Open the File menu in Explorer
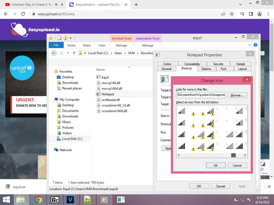 (x=56, y=45)
